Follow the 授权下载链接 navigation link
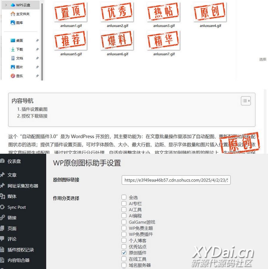This screenshot has height=269, width=268. coord(34,116)
